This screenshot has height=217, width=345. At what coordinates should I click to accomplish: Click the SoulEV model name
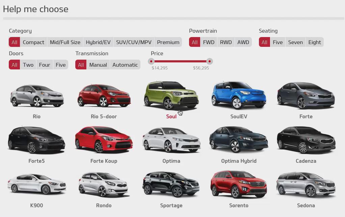click(x=239, y=116)
